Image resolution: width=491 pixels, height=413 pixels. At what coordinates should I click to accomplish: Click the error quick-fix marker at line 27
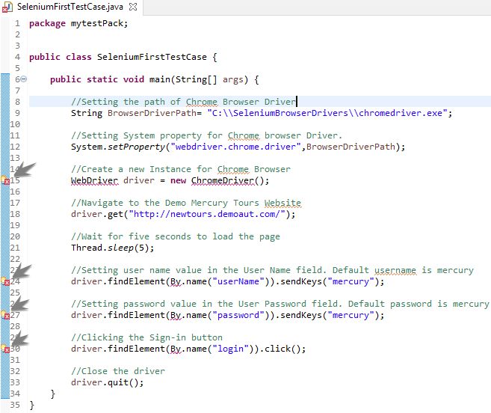click(x=4, y=315)
